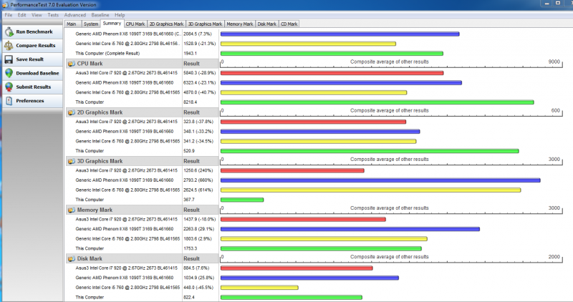
Task: Select the Asus3 Intel Core i7 920 row under Disk Mark
Action: (127, 268)
